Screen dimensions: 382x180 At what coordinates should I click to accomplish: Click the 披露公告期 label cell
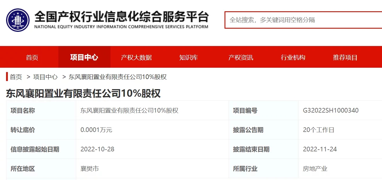point(264,130)
